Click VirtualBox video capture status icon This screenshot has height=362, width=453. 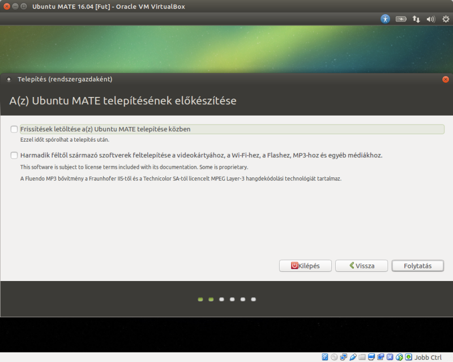point(381,357)
